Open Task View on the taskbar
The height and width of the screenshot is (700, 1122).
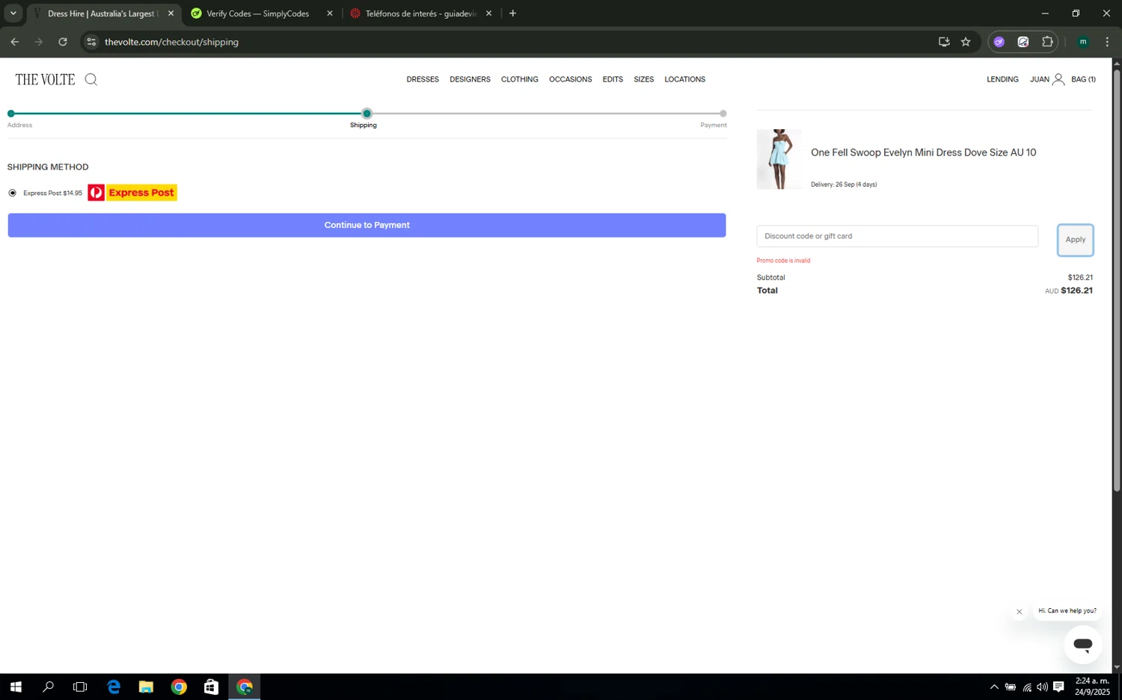pyautogui.click(x=80, y=687)
